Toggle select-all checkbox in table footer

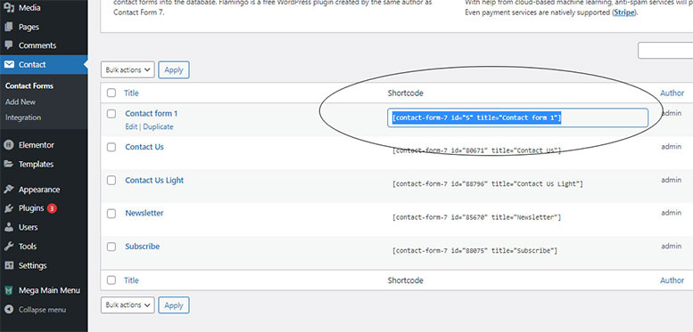click(x=111, y=280)
